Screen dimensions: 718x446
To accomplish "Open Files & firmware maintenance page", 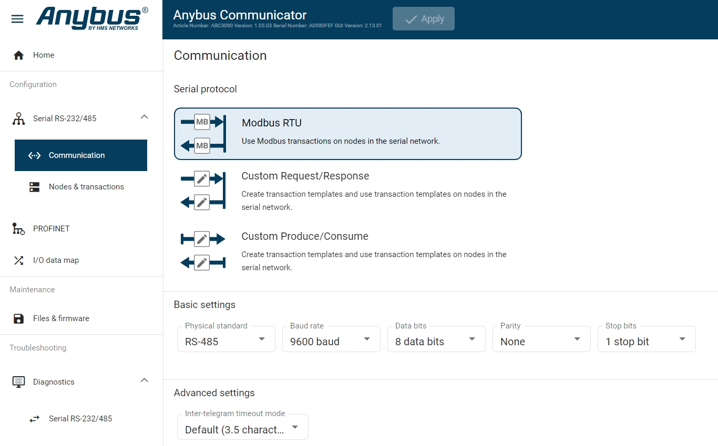I will click(x=81, y=318).
